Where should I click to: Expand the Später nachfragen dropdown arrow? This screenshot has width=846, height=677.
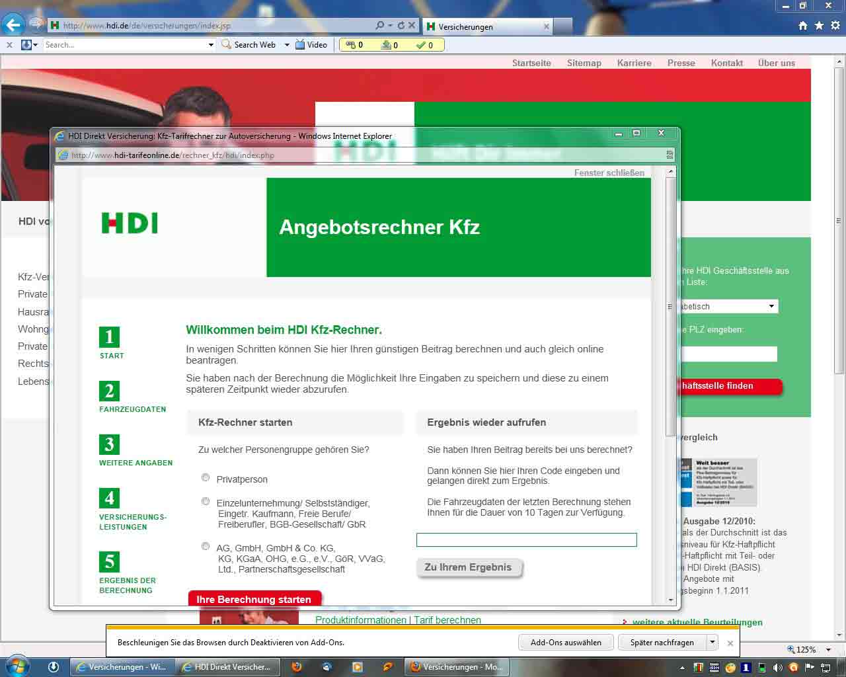pos(712,642)
